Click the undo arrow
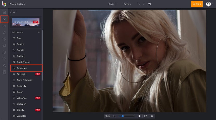The image size is (216, 120). coord(139,4)
